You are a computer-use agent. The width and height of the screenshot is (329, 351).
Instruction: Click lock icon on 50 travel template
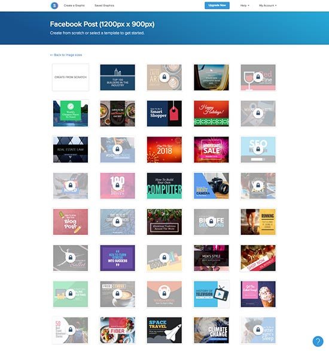[71, 329]
